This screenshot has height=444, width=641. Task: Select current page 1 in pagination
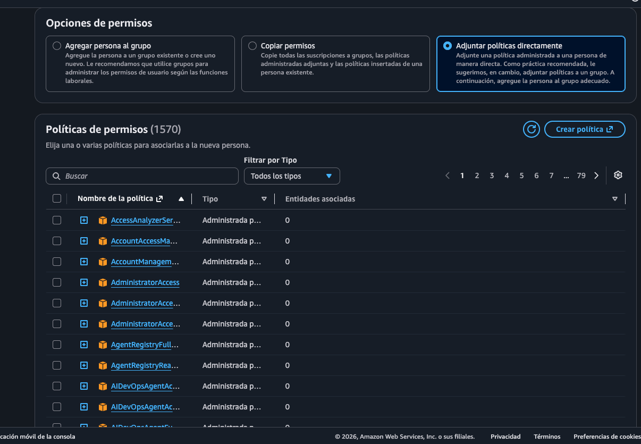pos(462,175)
